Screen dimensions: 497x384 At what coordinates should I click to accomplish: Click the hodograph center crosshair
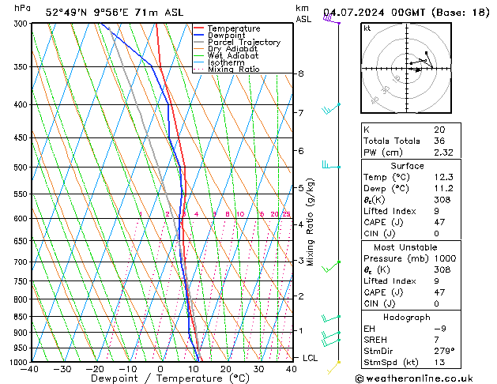tap(407, 69)
